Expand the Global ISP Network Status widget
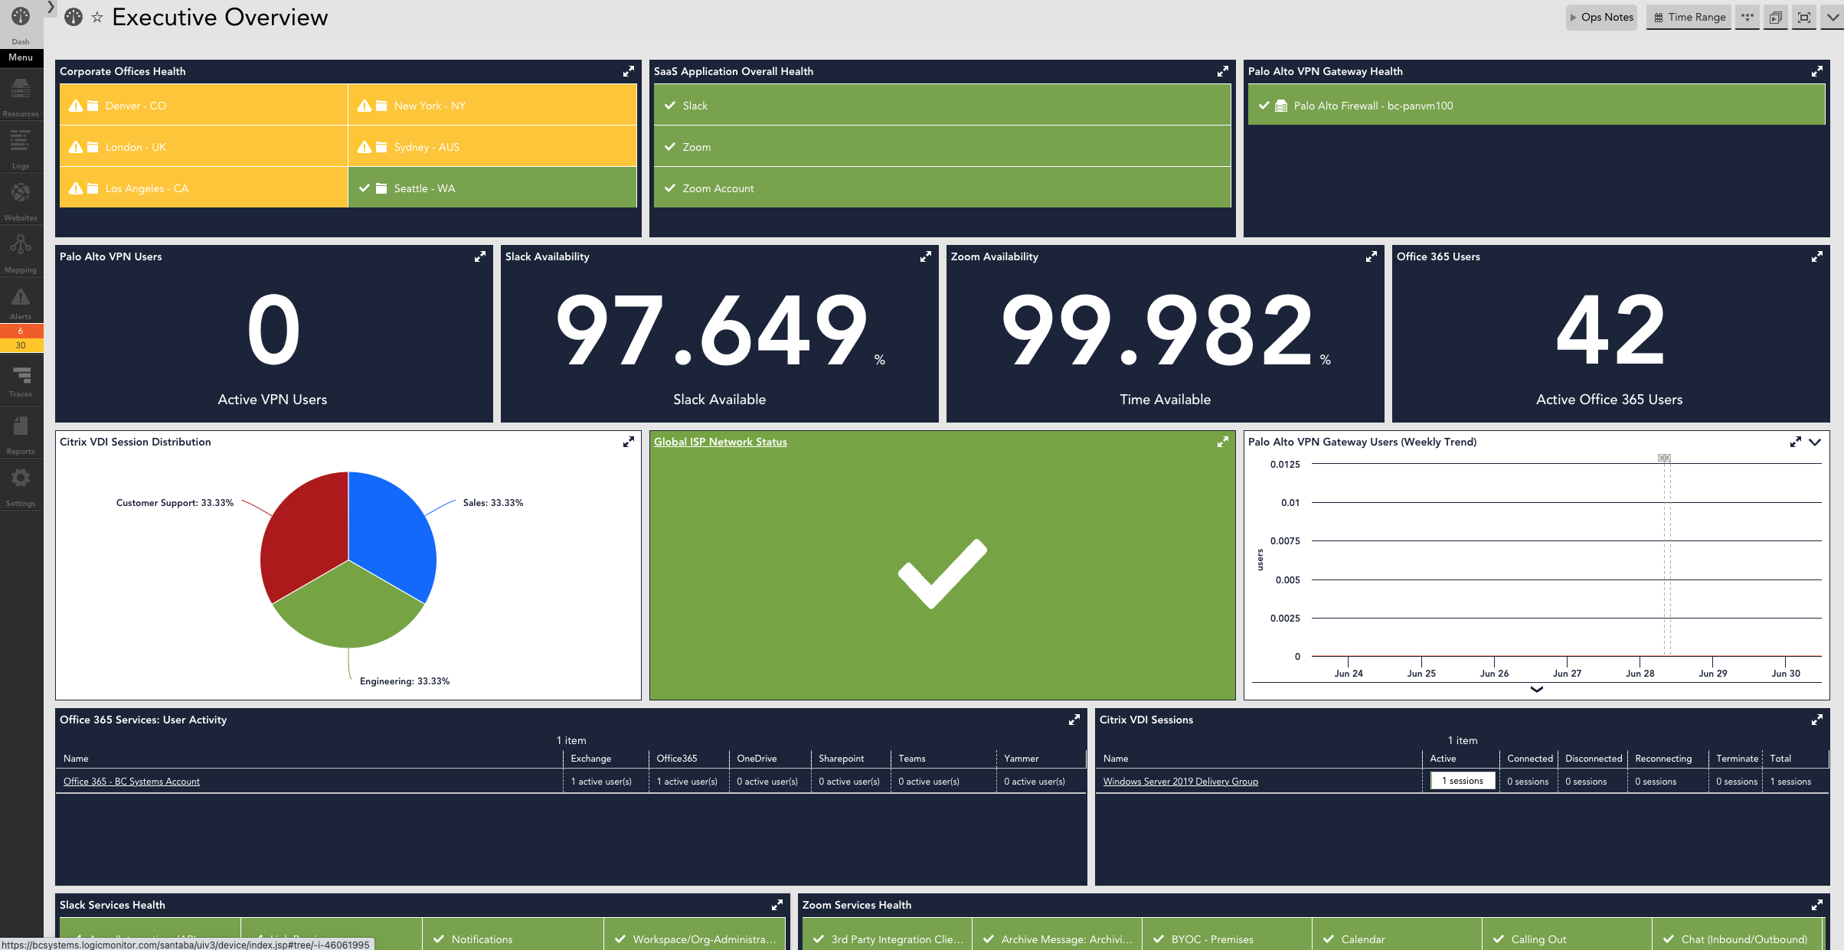 tap(1223, 442)
